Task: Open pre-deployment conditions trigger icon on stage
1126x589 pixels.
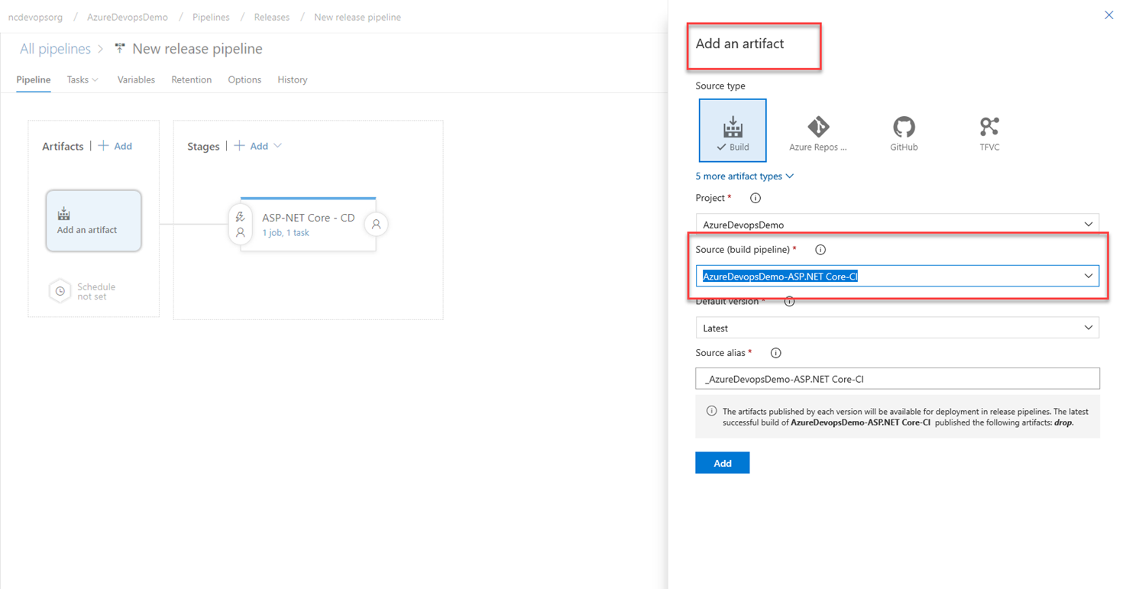Action: coord(241,217)
